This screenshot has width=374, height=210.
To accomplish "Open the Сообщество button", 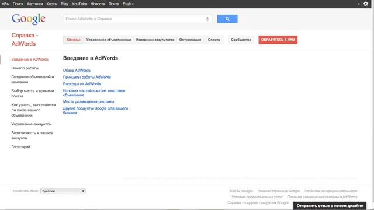I will [241, 40].
